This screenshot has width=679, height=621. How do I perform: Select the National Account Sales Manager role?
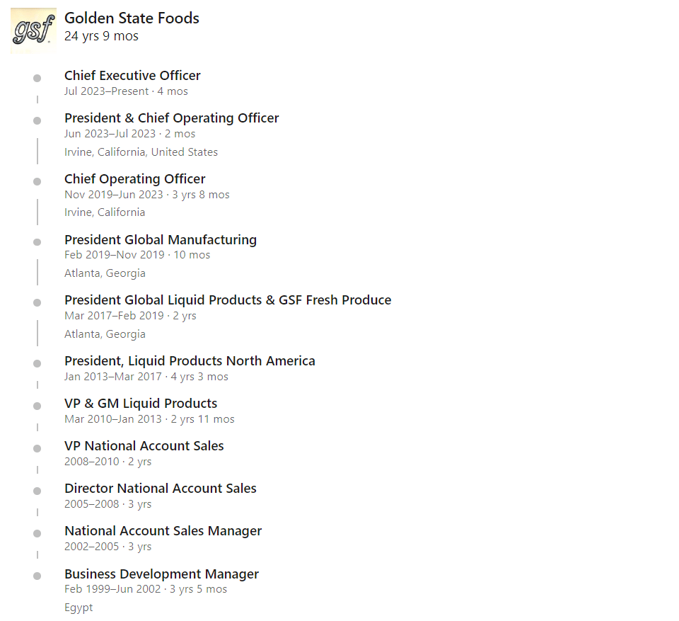click(x=163, y=531)
